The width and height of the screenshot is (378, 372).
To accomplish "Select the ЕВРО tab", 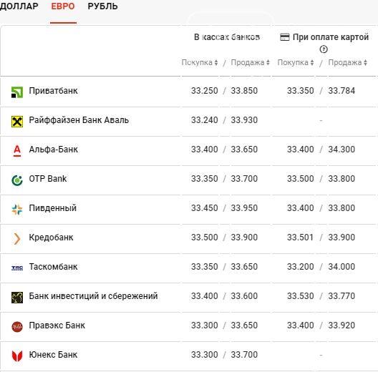I will [63, 6].
